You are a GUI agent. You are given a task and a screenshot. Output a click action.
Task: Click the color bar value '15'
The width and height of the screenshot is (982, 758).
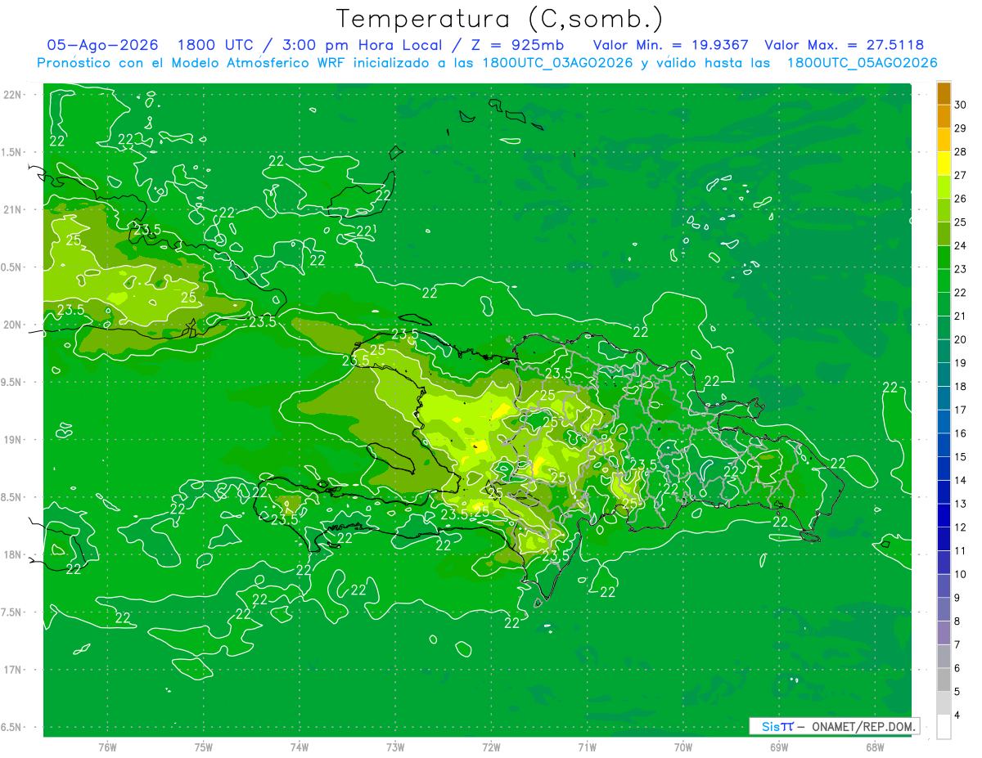click(961, 457)
